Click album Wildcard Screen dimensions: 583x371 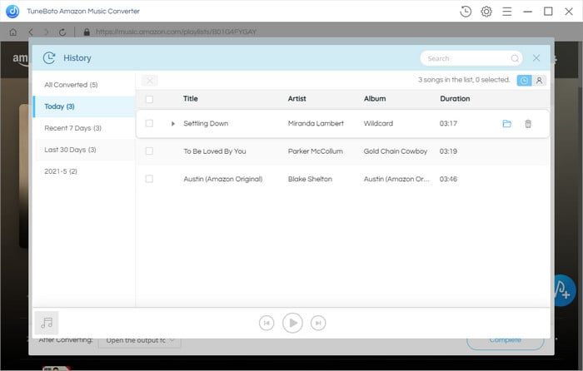378,124
